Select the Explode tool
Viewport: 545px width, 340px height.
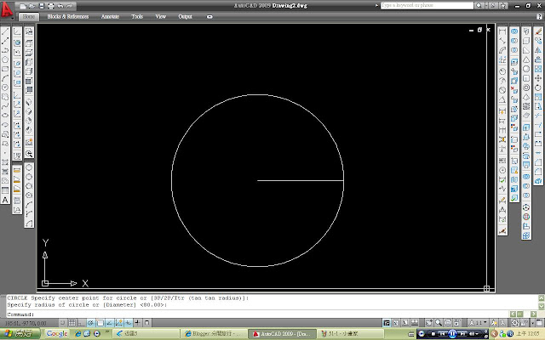pyautogui.click(x=538, y=181)
